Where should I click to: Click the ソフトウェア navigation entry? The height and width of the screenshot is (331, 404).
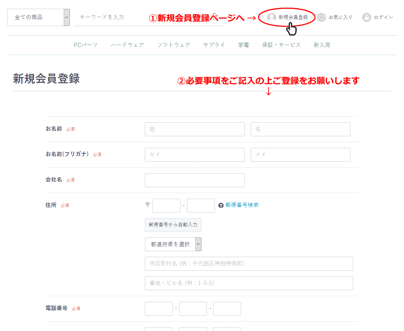174,45
